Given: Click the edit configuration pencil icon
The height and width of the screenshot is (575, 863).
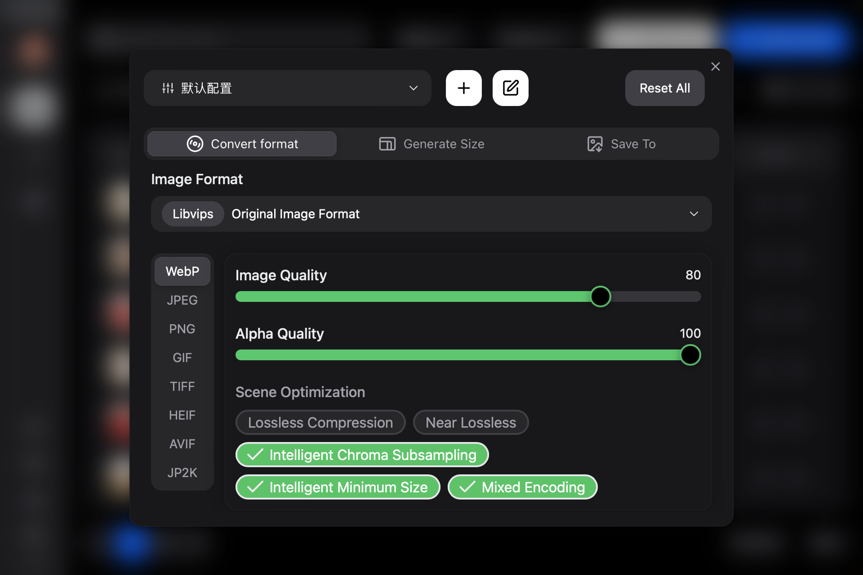Looking at the screenshot, I should coord(510,88).
